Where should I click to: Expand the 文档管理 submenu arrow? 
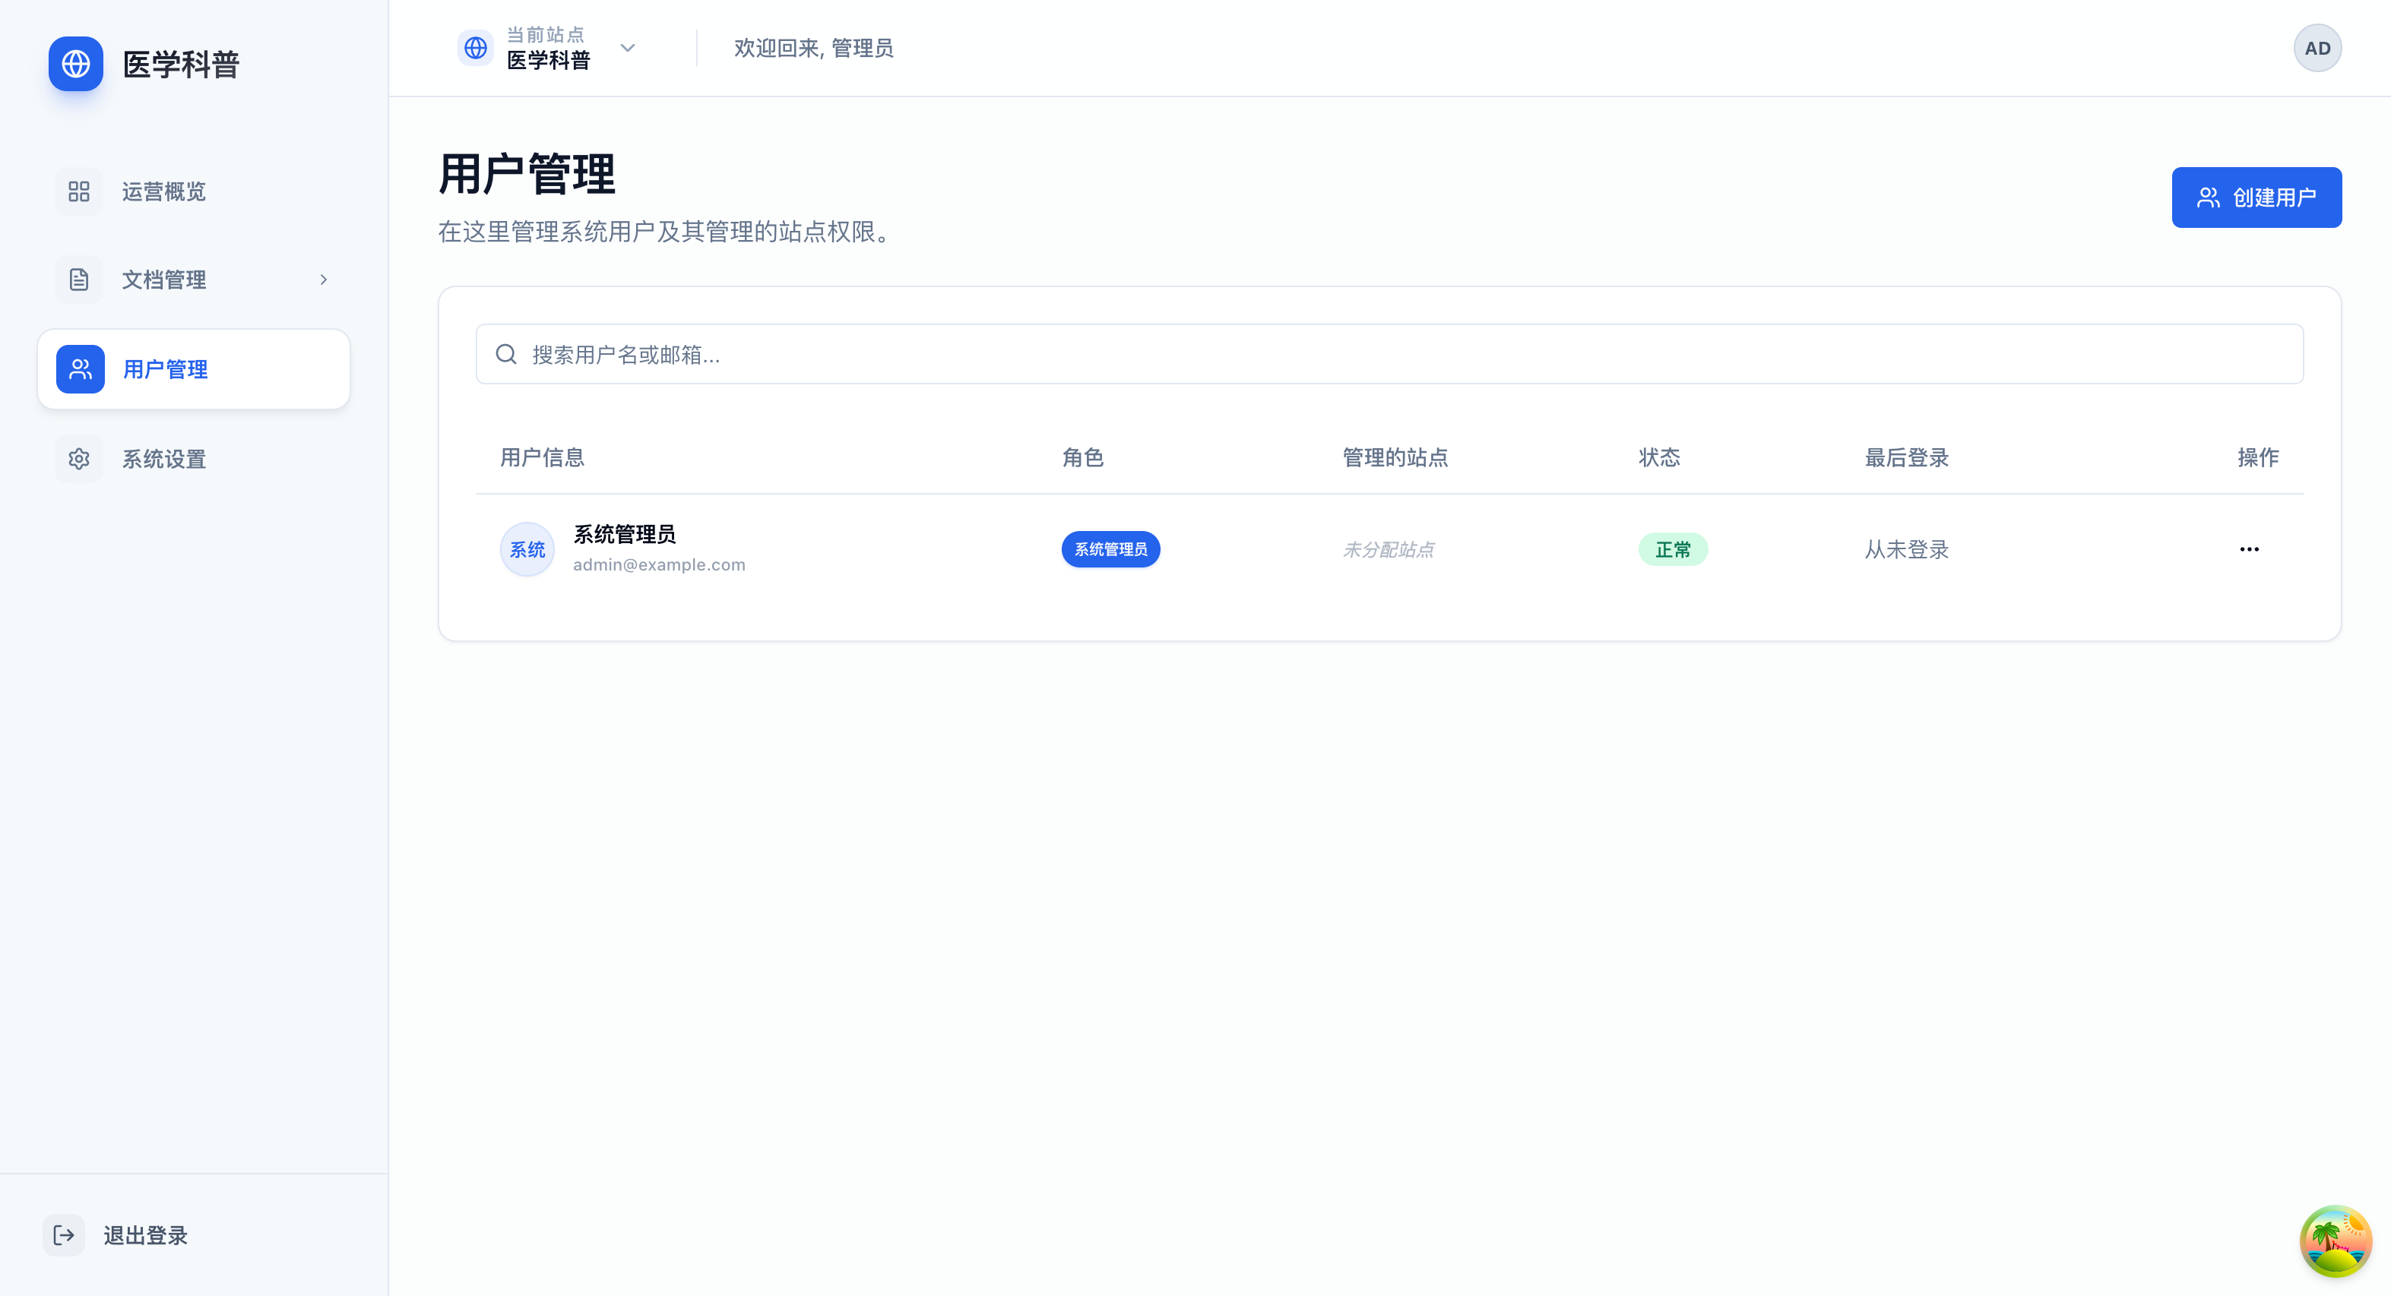pos(323,280)
